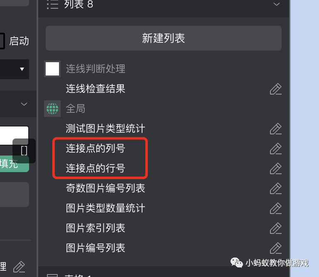The width and height of the screenshot is (319, 277).
Task: Click the 新建列表 button
Action: 164,38
